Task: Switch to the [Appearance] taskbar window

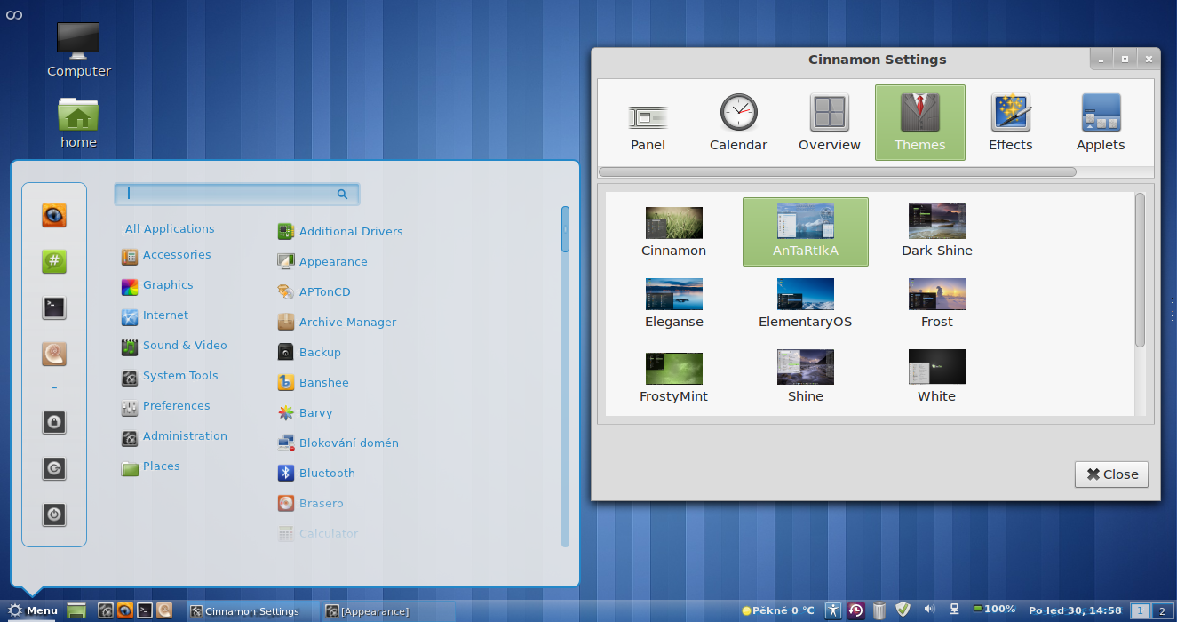Action: coord(387,611)
